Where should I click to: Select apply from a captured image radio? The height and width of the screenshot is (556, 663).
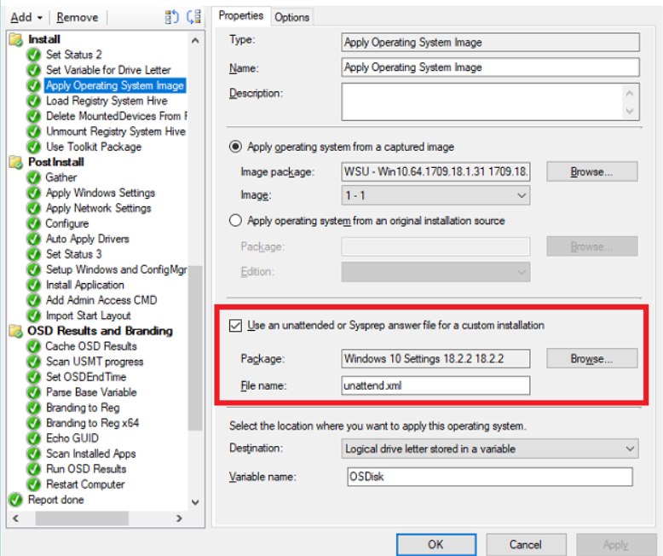click(x=235, y=147)
